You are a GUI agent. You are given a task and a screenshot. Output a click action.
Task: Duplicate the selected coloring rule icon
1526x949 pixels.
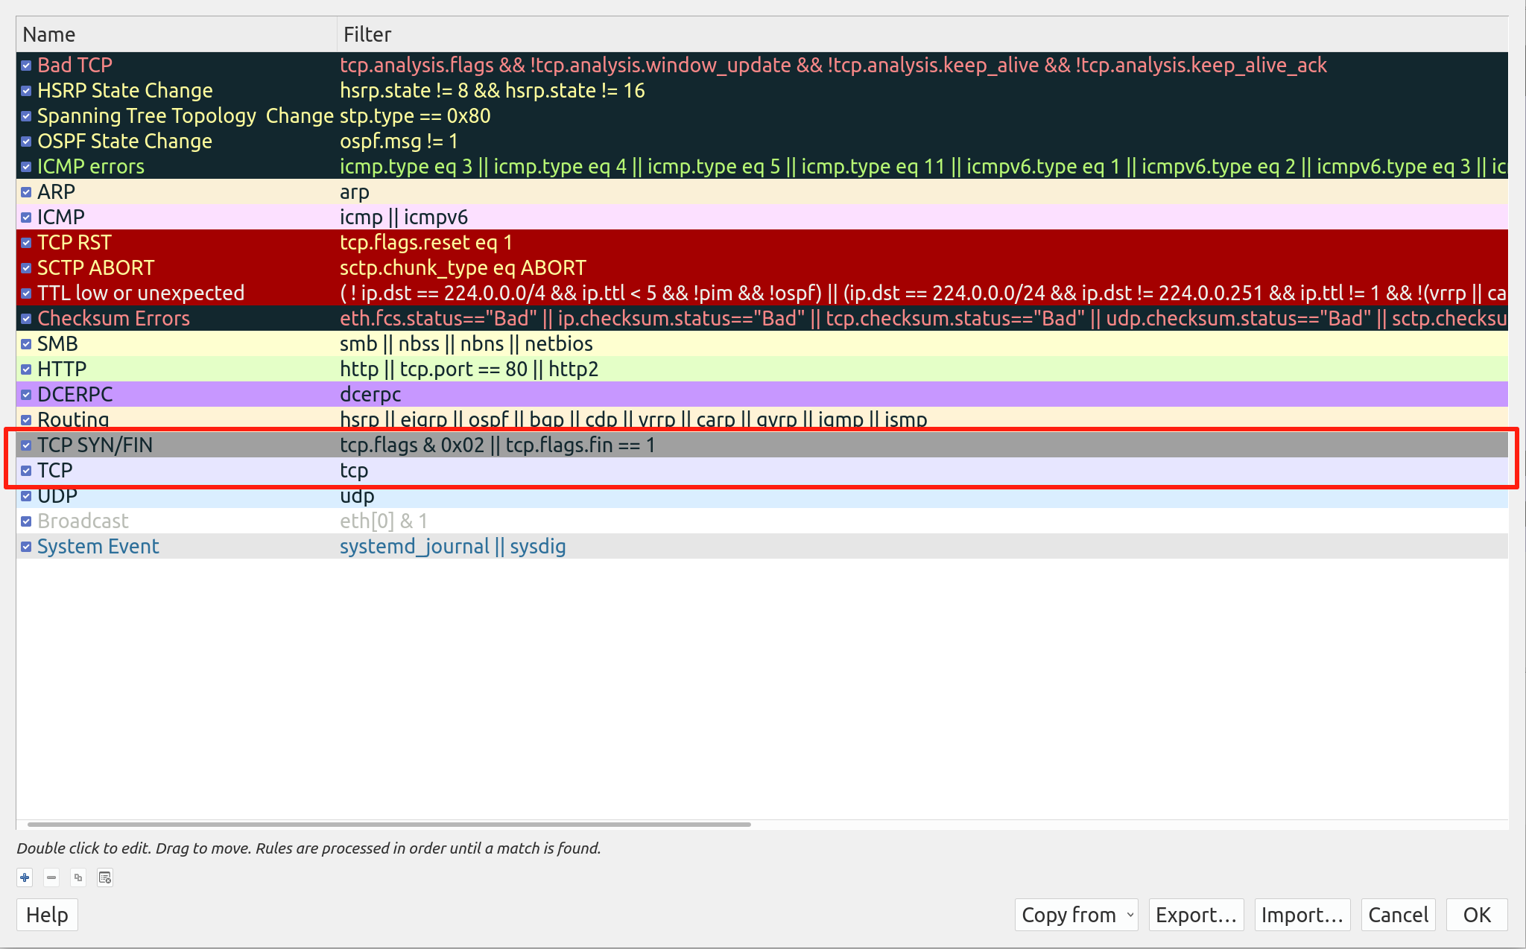(x=78, y=877)
